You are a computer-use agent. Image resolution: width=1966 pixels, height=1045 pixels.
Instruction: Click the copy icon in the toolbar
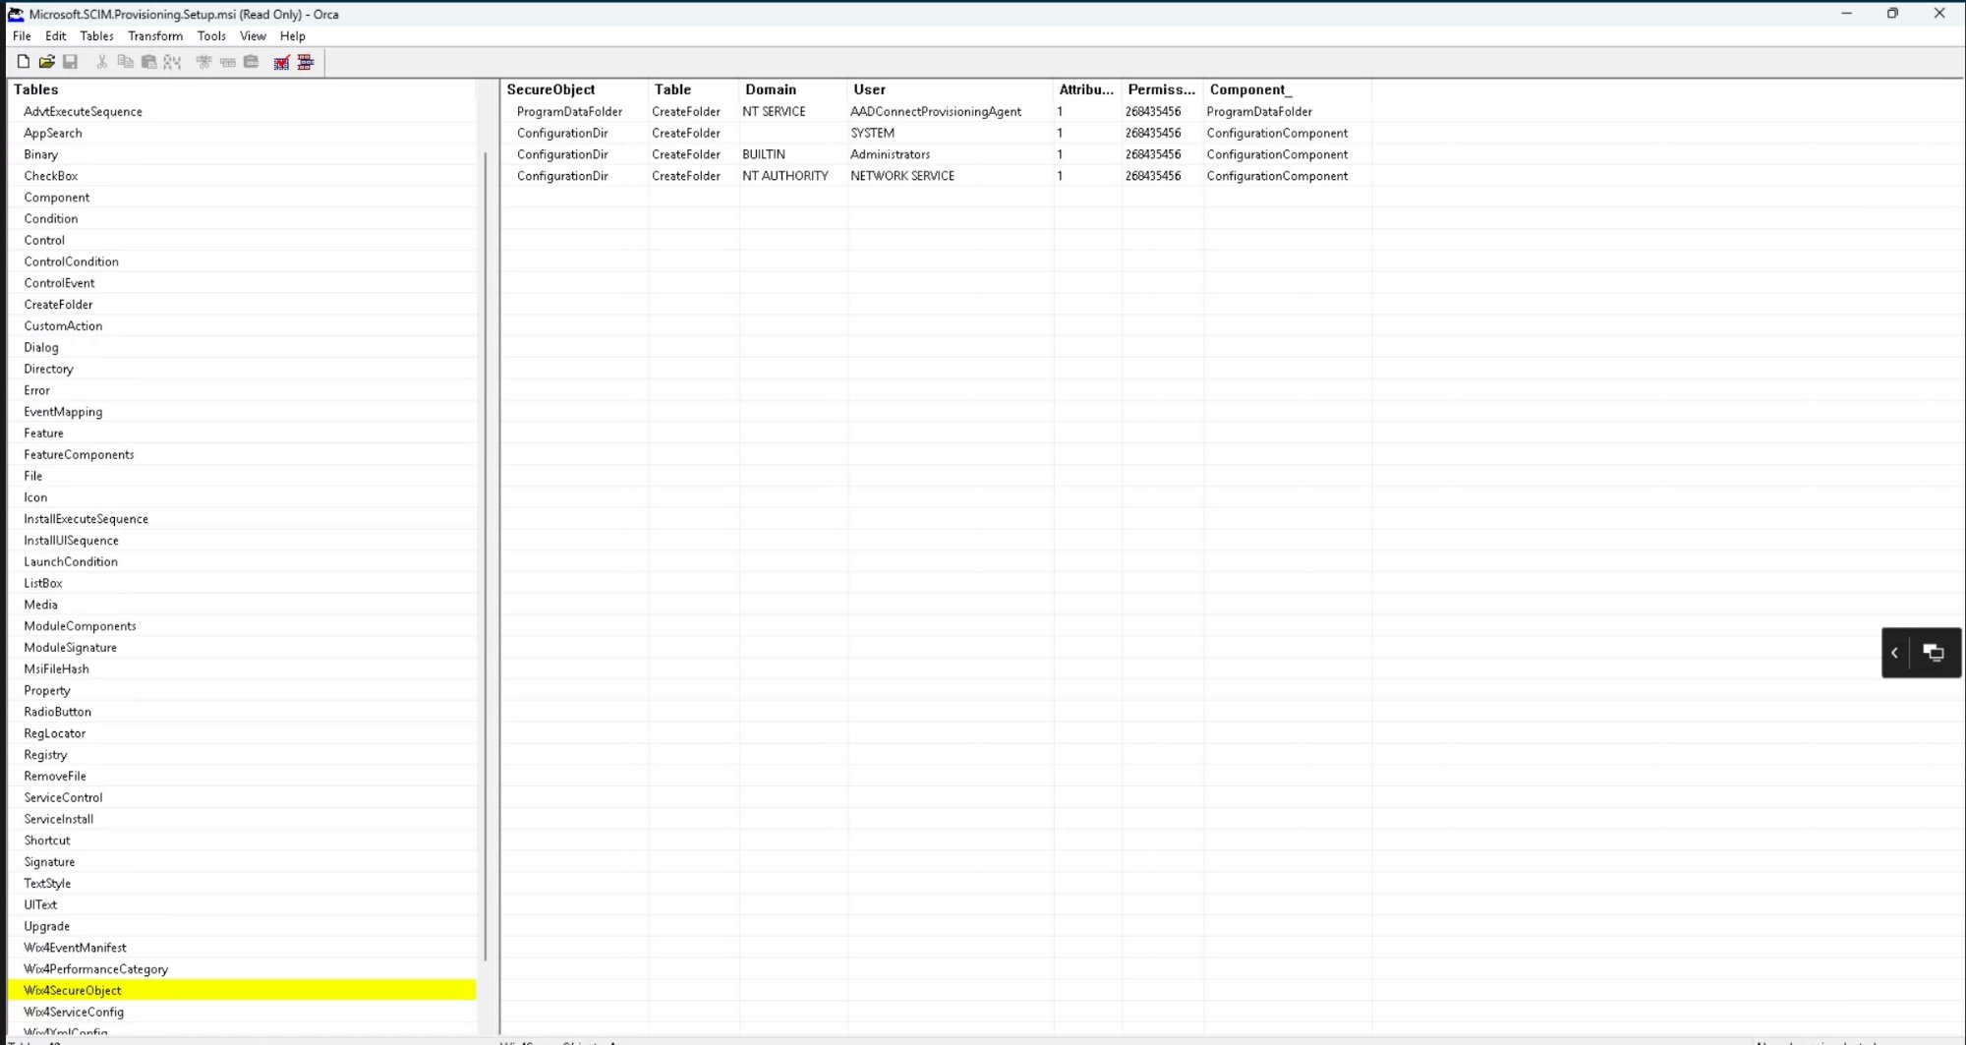click(125, 62)
